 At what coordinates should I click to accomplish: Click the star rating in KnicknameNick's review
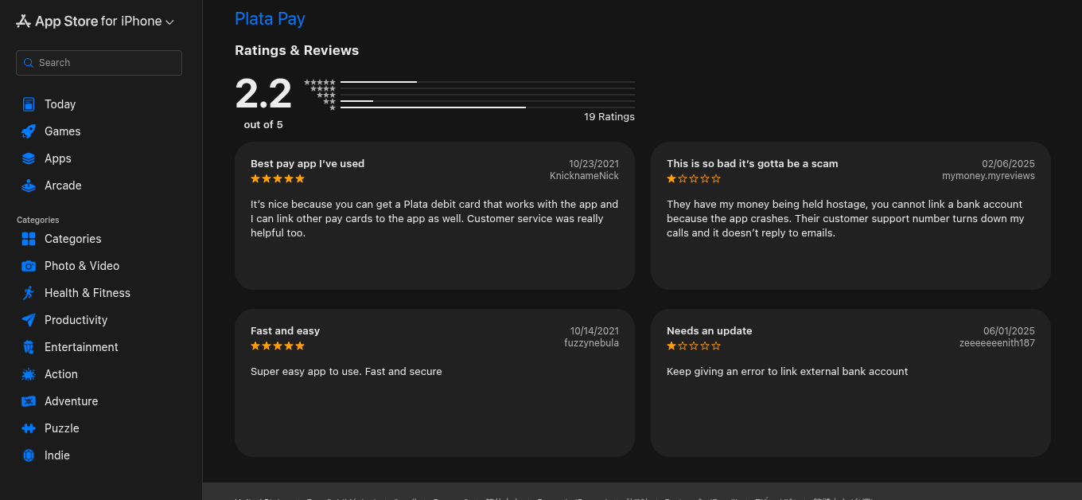pyautogui.click(x=278, y=178)
